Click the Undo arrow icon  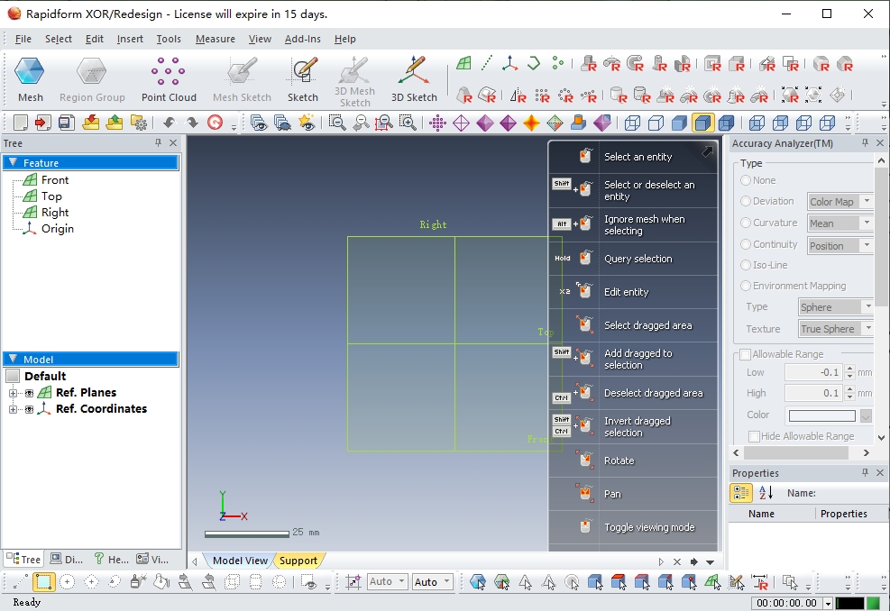pos(169,123)
